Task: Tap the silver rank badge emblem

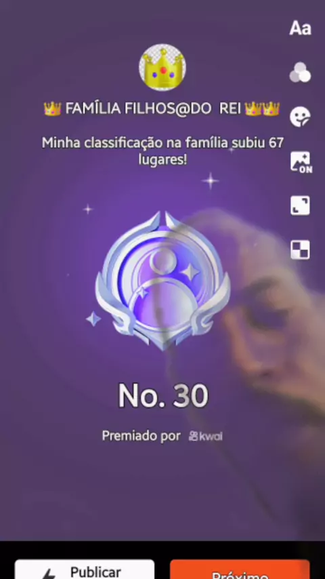Action: (162, 281)
